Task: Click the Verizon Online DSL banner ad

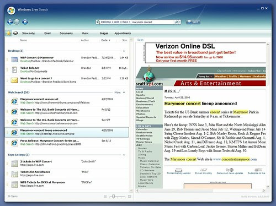Action: click(x=205, y=53)
